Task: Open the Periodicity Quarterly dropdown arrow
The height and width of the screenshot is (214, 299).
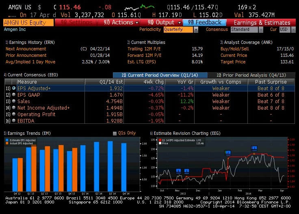Action: pos(196,30)
